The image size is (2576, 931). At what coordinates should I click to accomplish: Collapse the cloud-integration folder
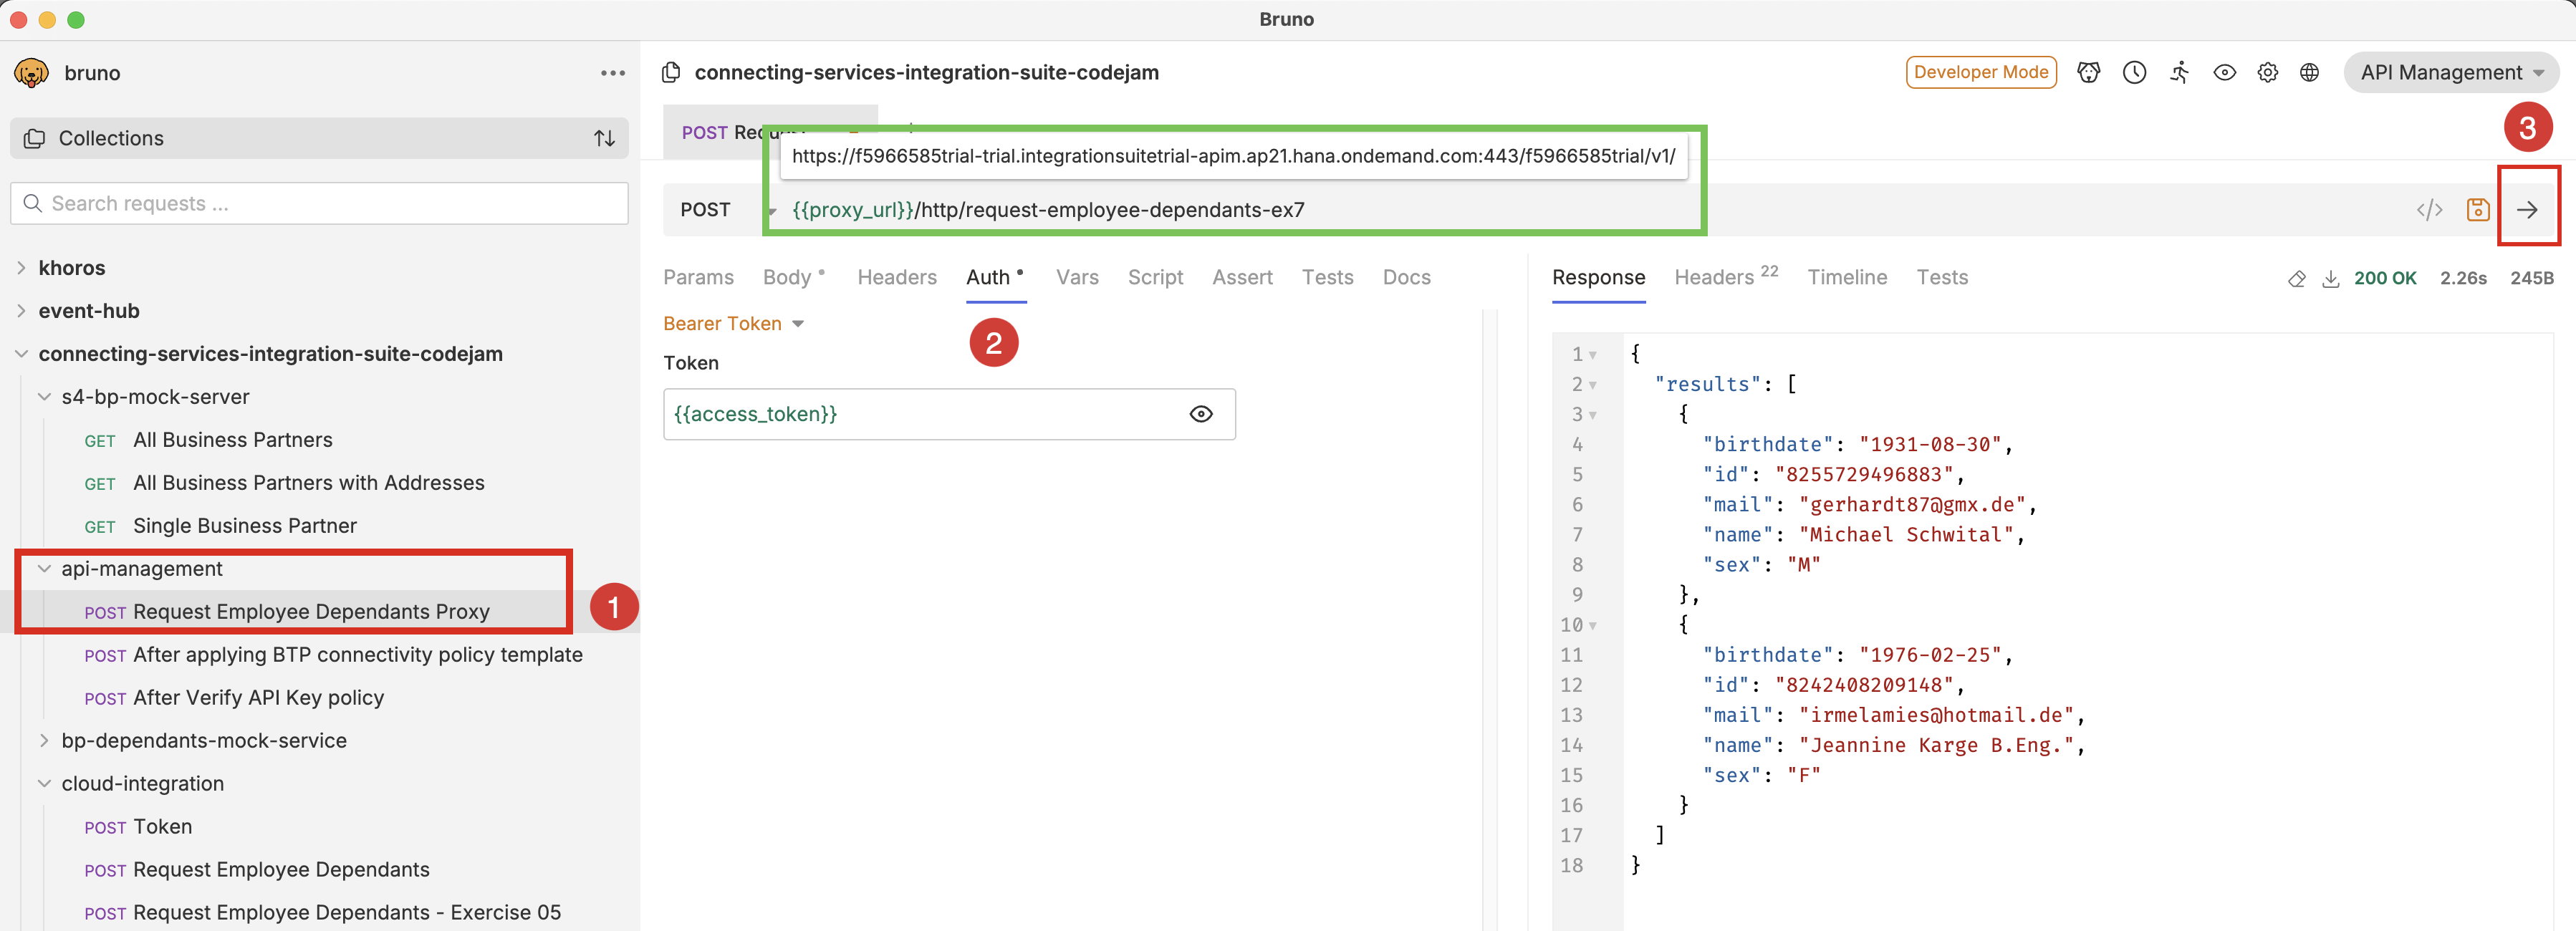(x=44, y=784)
